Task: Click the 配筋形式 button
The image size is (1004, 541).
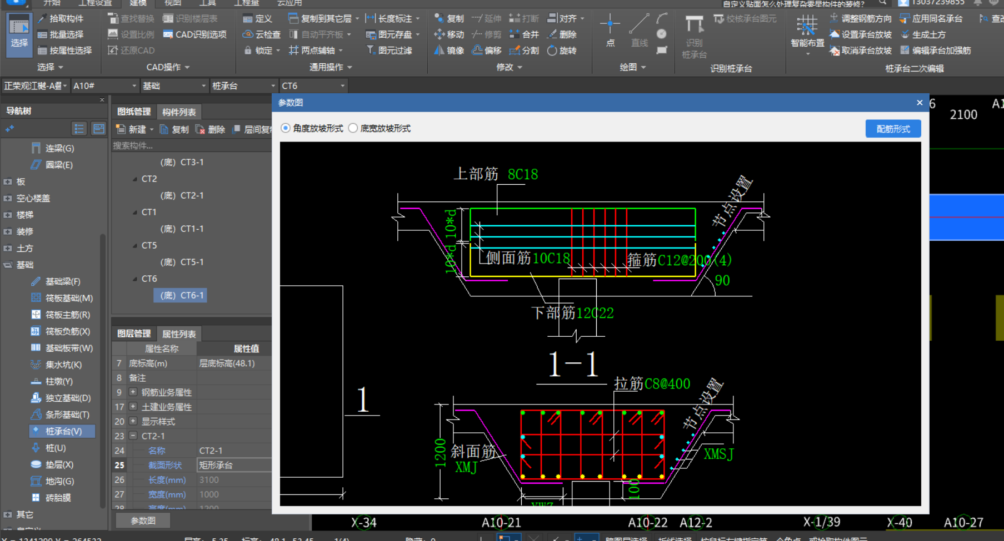Action: pos(893,129)
